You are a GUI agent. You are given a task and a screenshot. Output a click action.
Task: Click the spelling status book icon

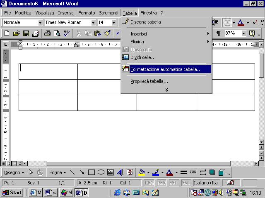[231, 182]
